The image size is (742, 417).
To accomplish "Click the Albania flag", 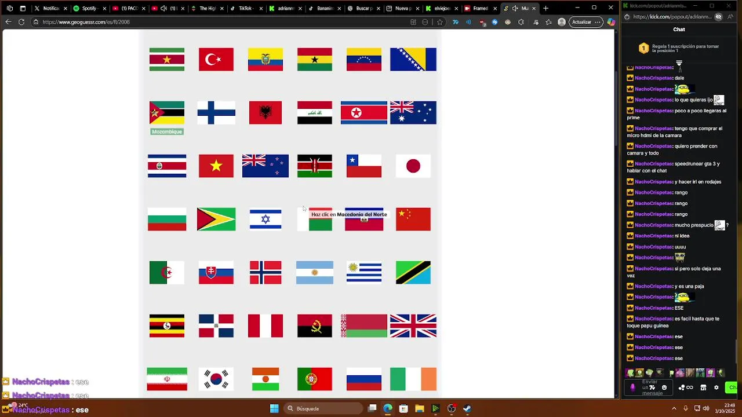I will pyautogui.click(x=265, y=113).
